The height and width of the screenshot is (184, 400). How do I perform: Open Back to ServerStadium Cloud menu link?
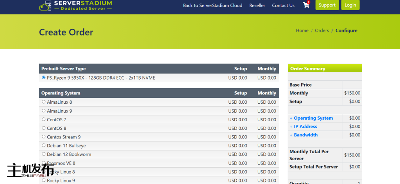point(212,5)
